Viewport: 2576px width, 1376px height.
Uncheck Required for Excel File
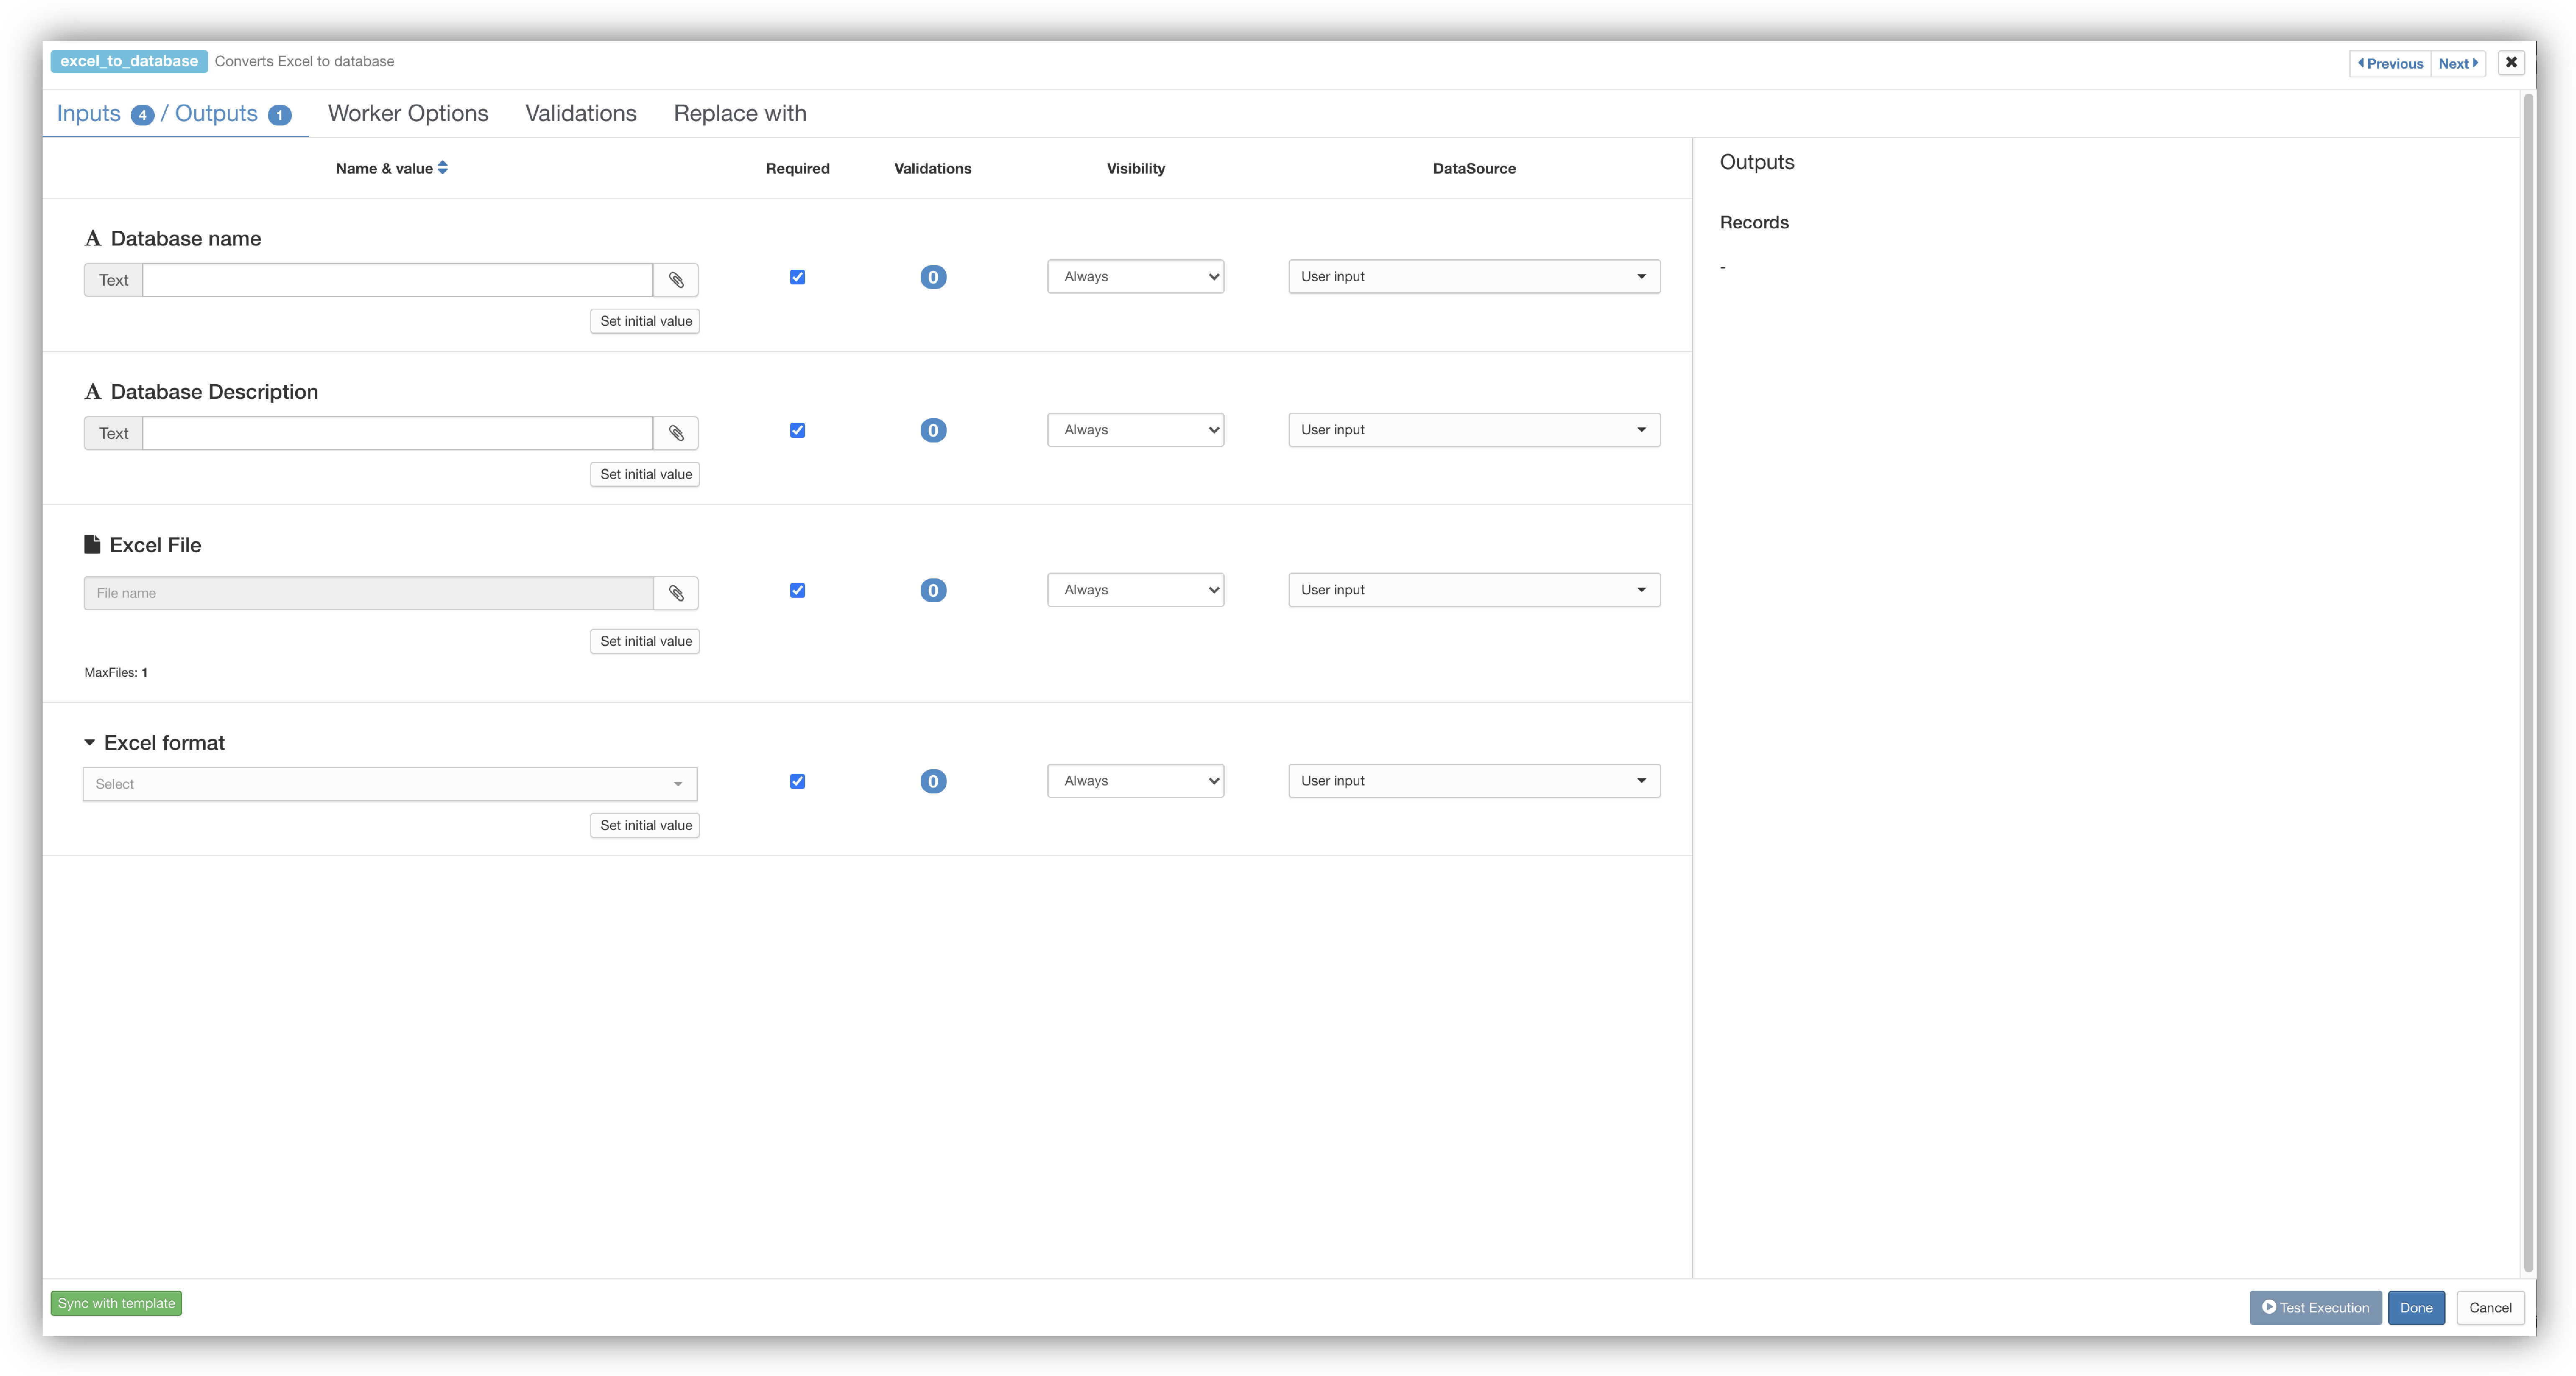797,590
